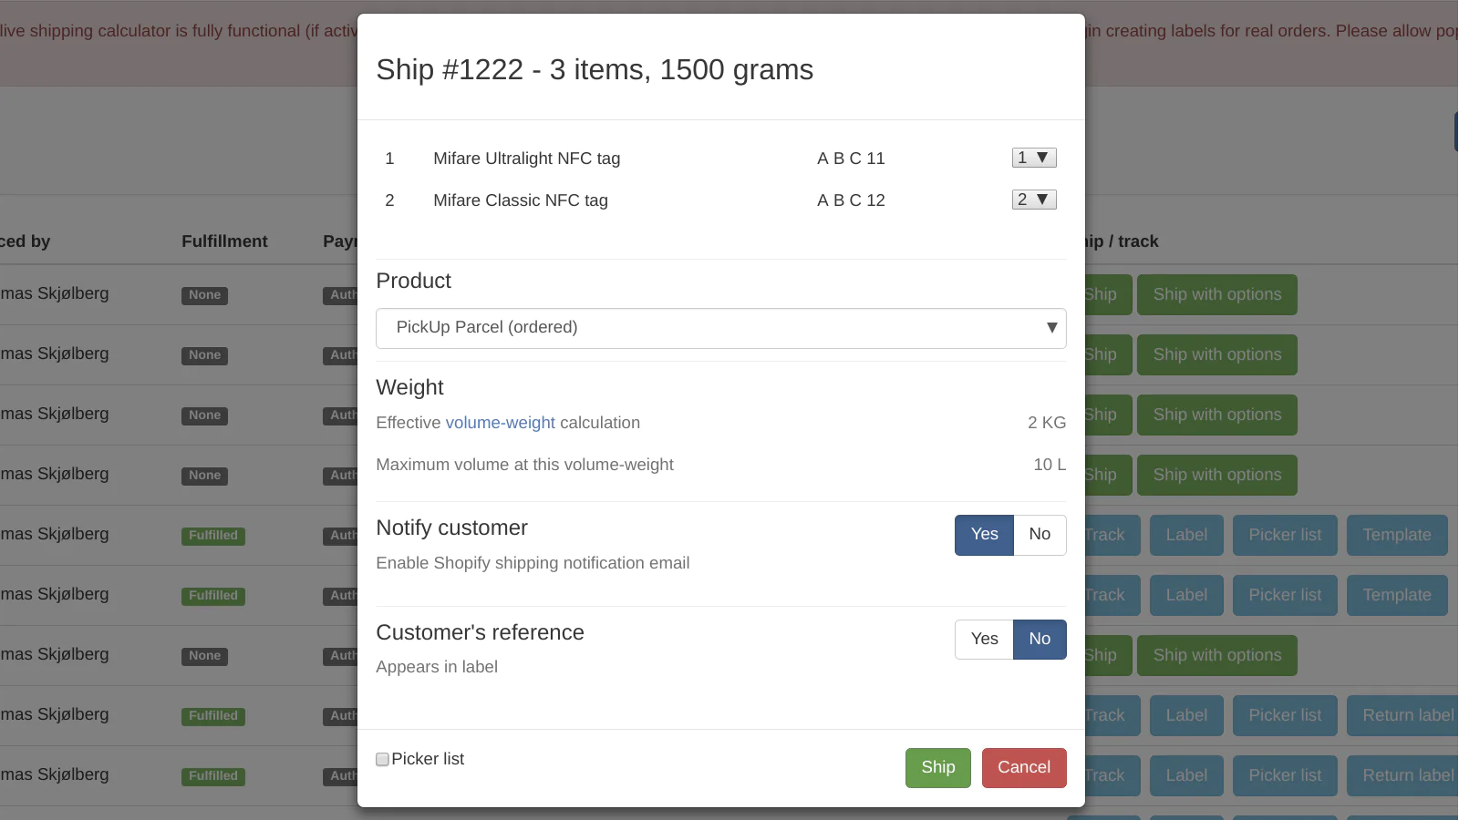Screen dimensions: 1459x820
Task: Click the first Return label button
Action: click(1407, 716)
